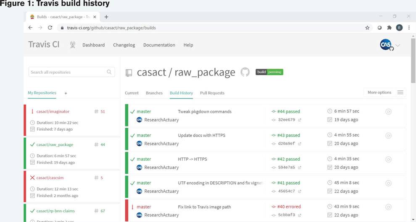Restart build #40 using its circular icon
Viewport: 416px width, 222px height.
[x=388, y=207]
